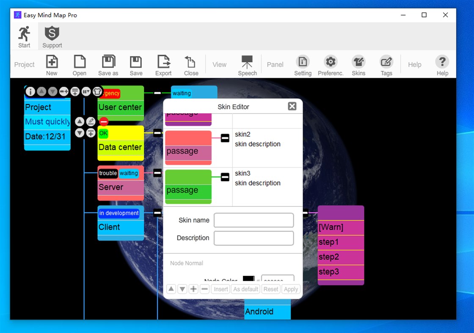Reset the Skin Editor settings

coord(271,289)
